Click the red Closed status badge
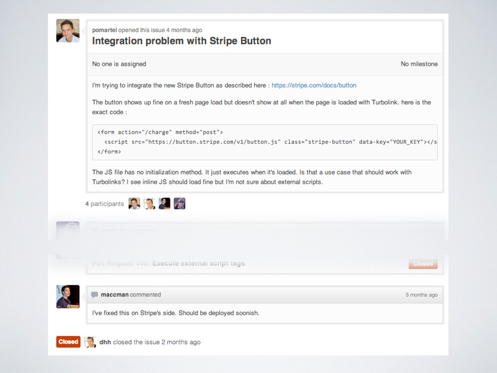497x373 pixels. [x=68, y=342]
